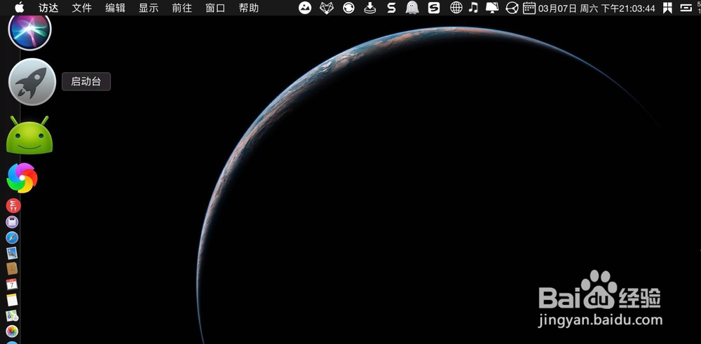This screenshot has height=344, width=701.
Task: Open Photos flower icon in Dock
Action: coord(12,331)
